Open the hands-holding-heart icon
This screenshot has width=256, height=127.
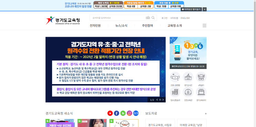pyautogui.click(x=201, y=77)
